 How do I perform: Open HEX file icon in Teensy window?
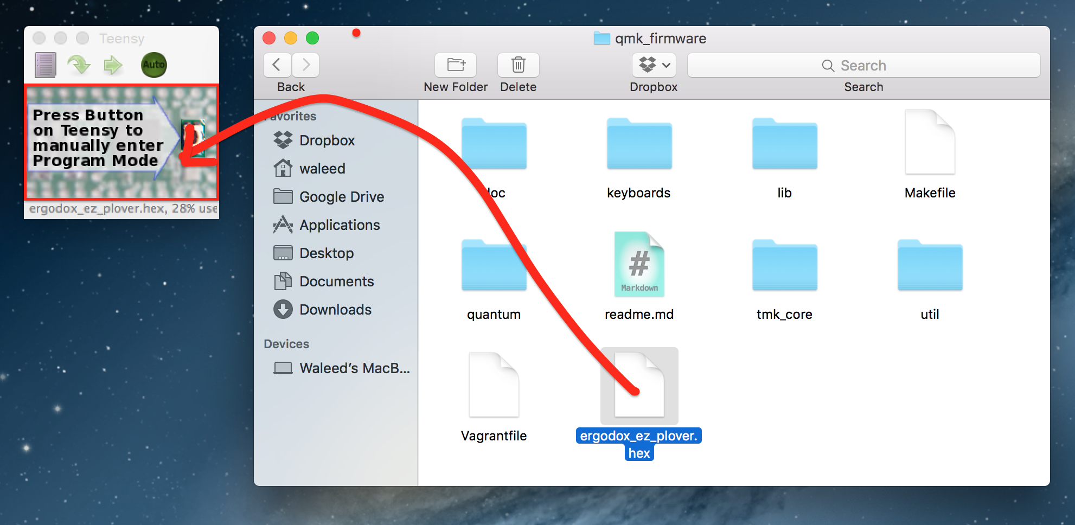click(x=45, y=65)
